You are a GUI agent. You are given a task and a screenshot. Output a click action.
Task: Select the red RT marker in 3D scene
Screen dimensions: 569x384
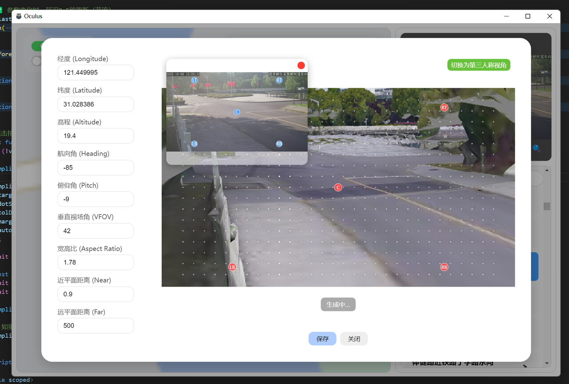coord(444,108)
